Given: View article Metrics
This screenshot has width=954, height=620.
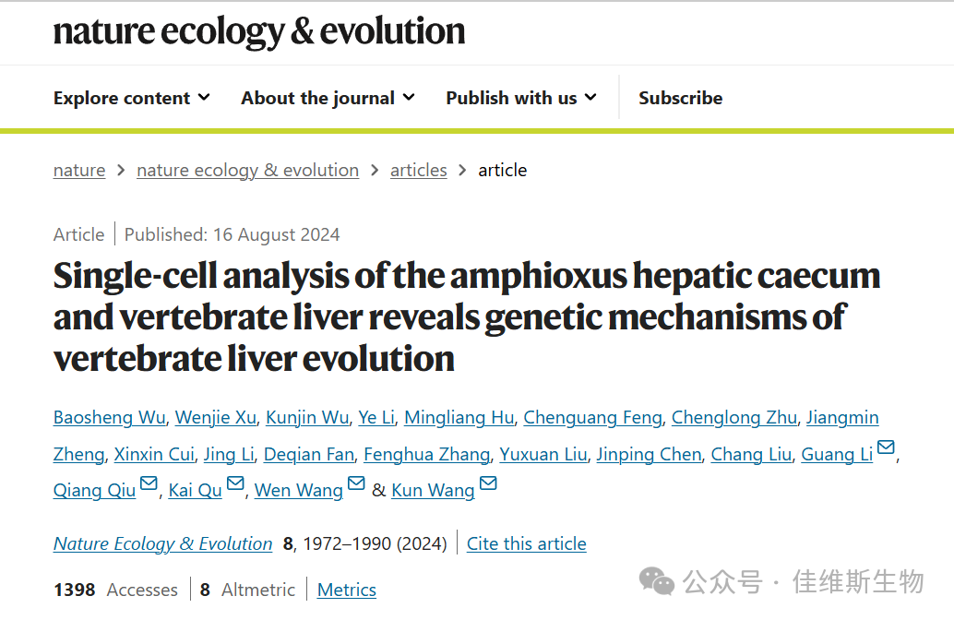Looking at the screenshot, I should pos(346,590).
